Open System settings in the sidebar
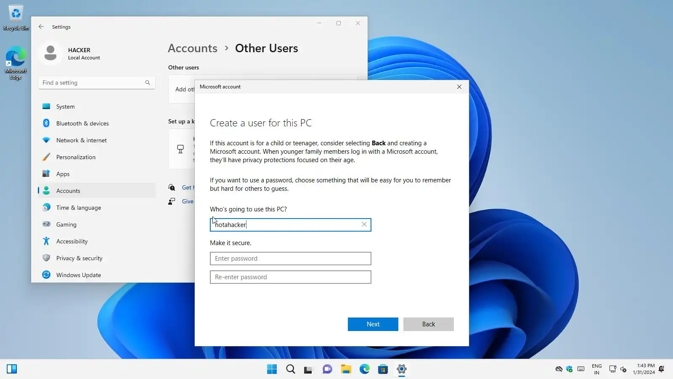 [97, 107]
